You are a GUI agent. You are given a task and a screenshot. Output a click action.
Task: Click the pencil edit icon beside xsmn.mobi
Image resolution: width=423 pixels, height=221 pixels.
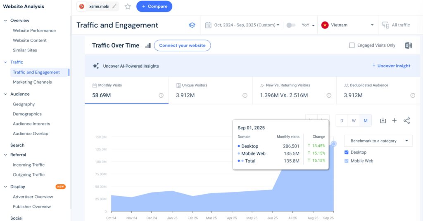[x=114, y=7]
